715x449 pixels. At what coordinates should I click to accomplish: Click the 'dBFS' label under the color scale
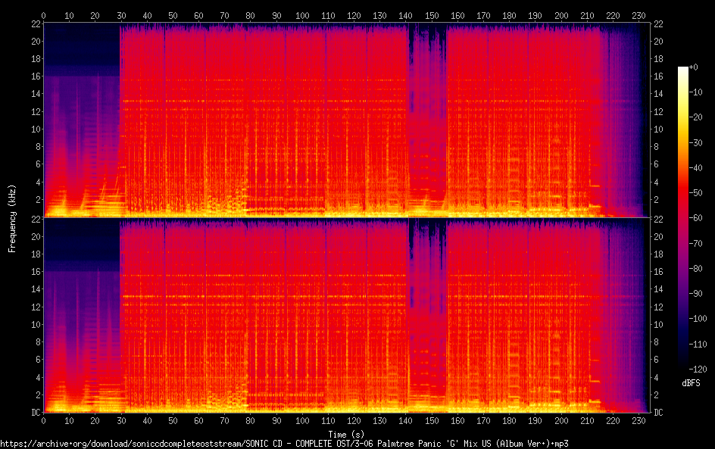[690, 384]
